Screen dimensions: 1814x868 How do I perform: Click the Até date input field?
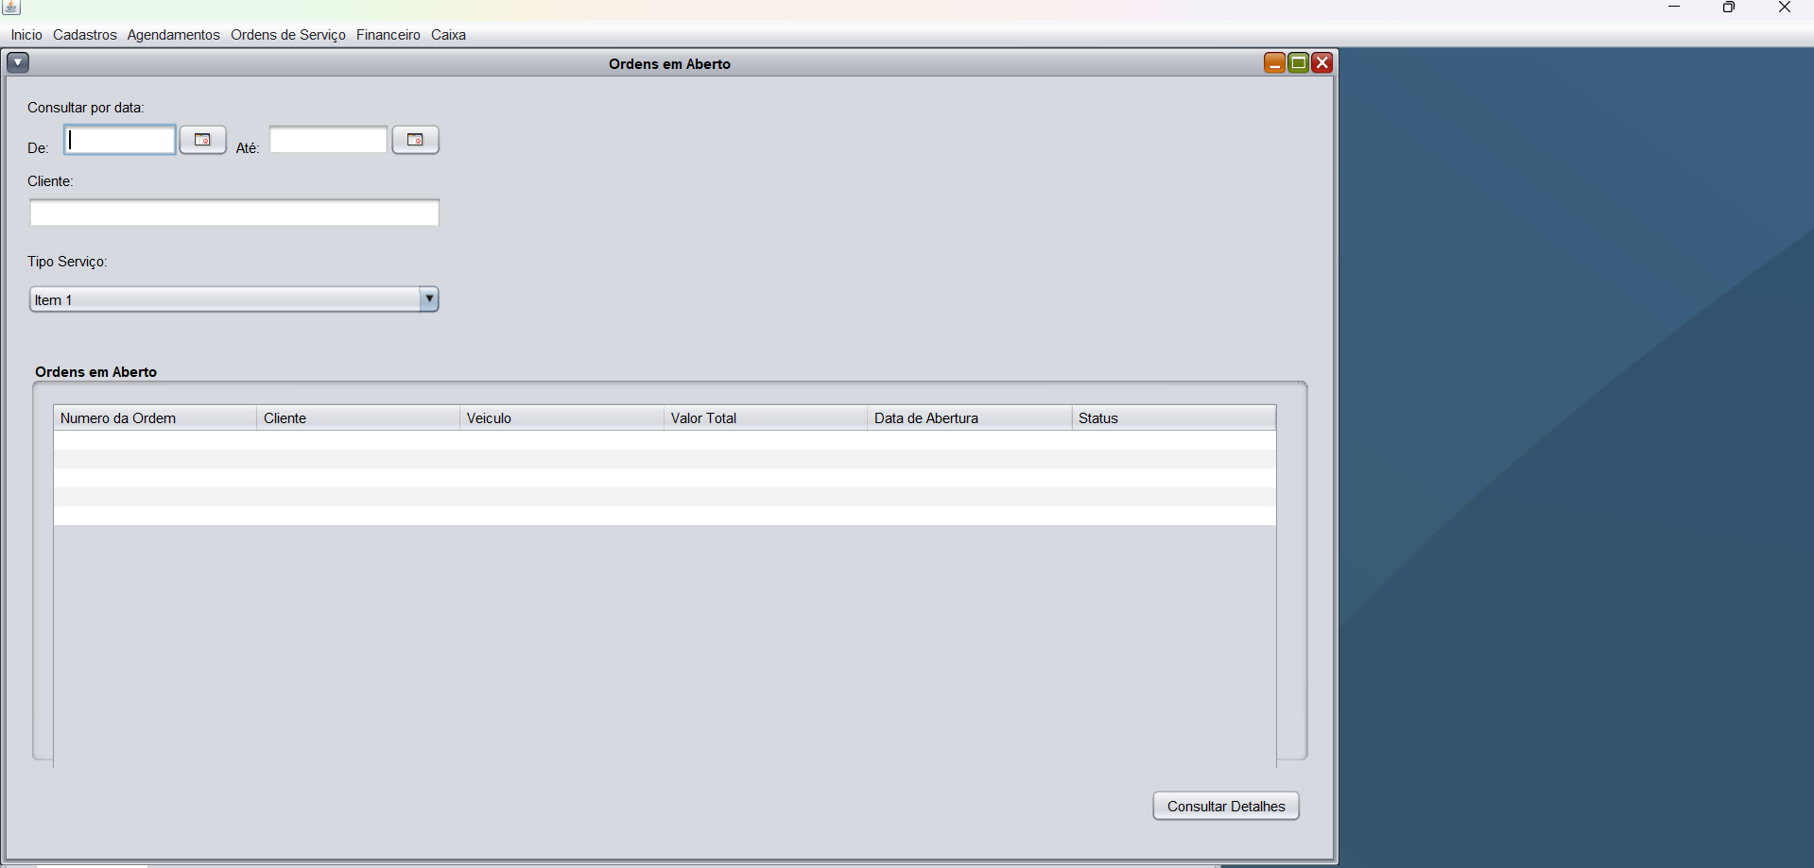tap(328, 140)
